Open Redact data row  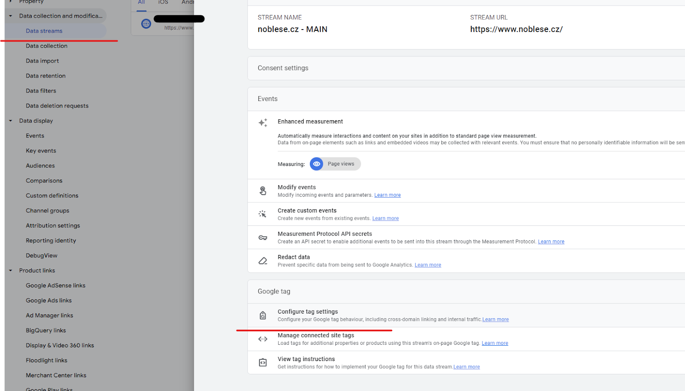pyautogui.click(x=466, y=261)
